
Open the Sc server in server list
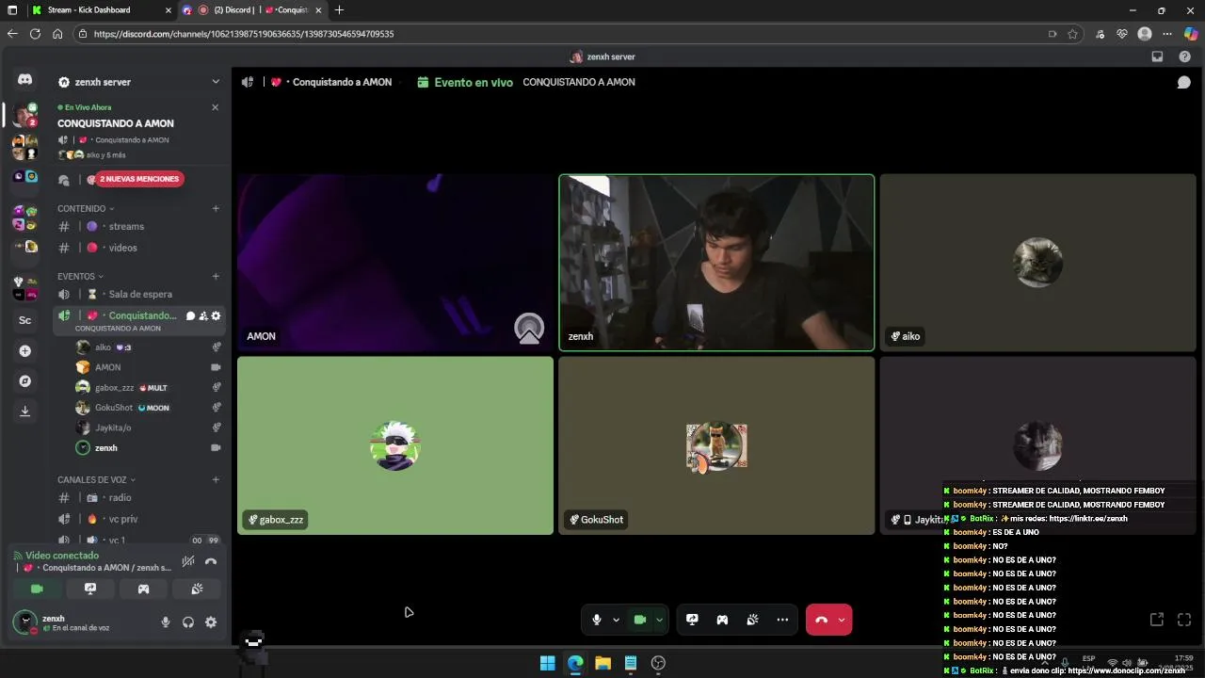coord(25,320)
